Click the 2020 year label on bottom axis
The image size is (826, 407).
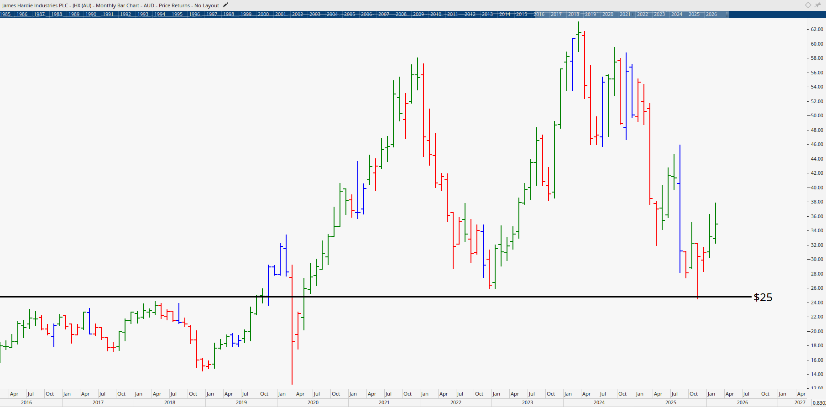click(313, 402)
